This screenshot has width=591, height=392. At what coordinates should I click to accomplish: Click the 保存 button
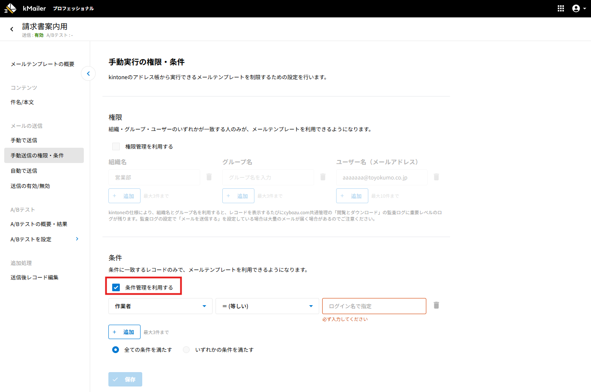pos(125,379)
